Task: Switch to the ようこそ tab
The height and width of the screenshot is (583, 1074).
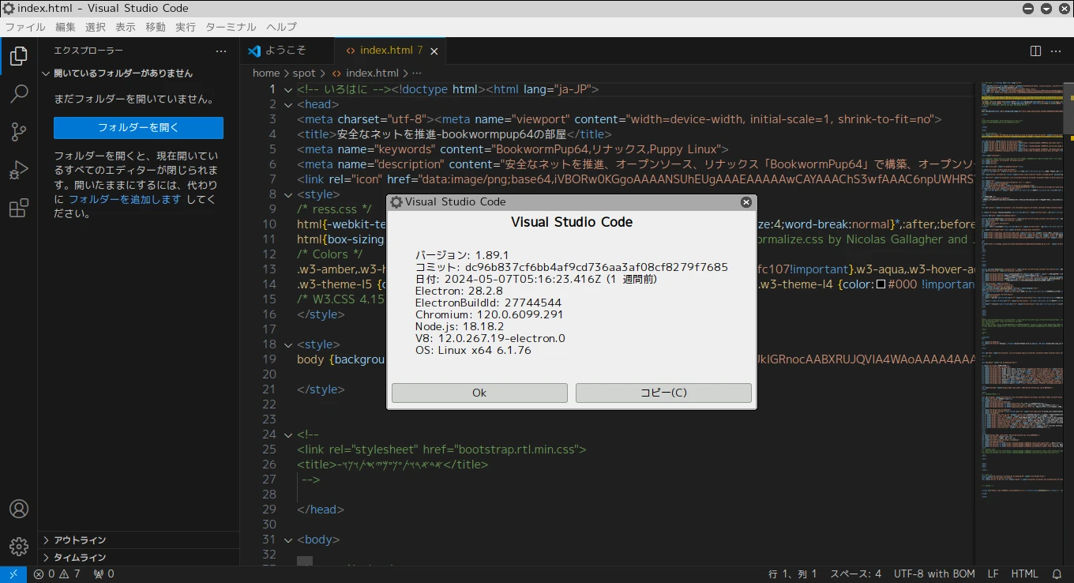Action: coord(287,50)
